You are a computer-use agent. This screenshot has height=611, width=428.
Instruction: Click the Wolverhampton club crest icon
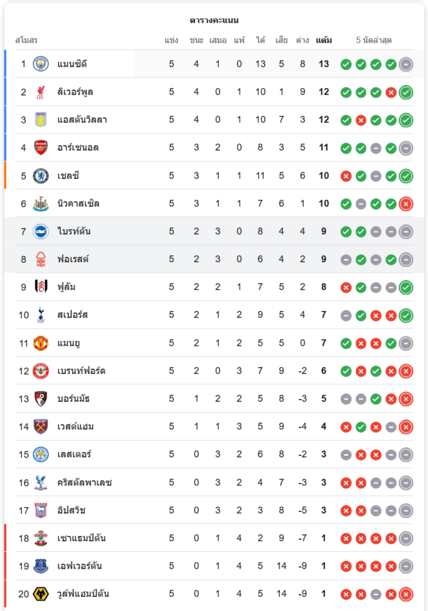click(41, 594)
